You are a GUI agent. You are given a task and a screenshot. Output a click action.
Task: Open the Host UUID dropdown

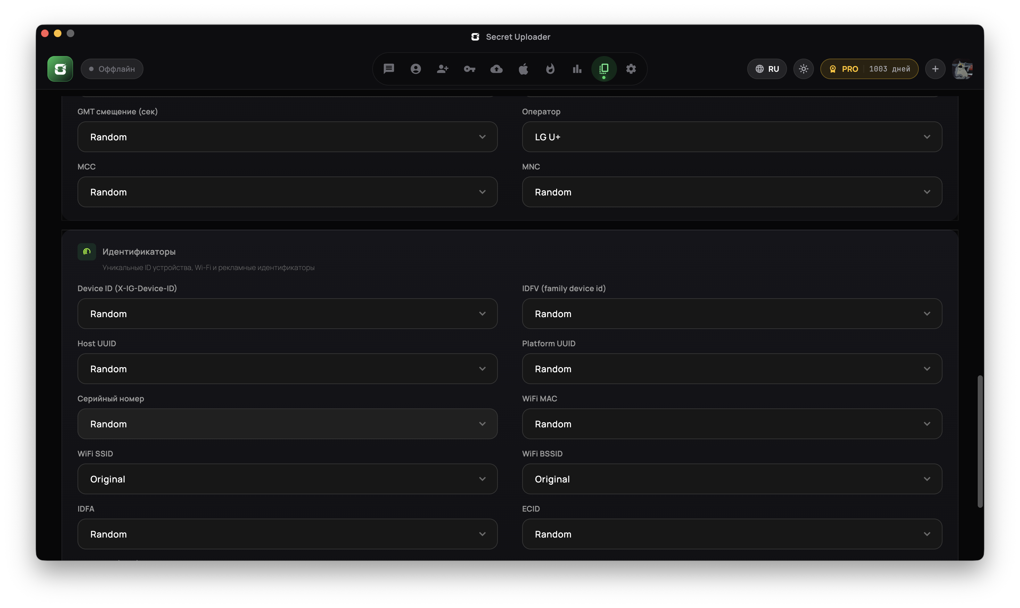coord(288,369)
